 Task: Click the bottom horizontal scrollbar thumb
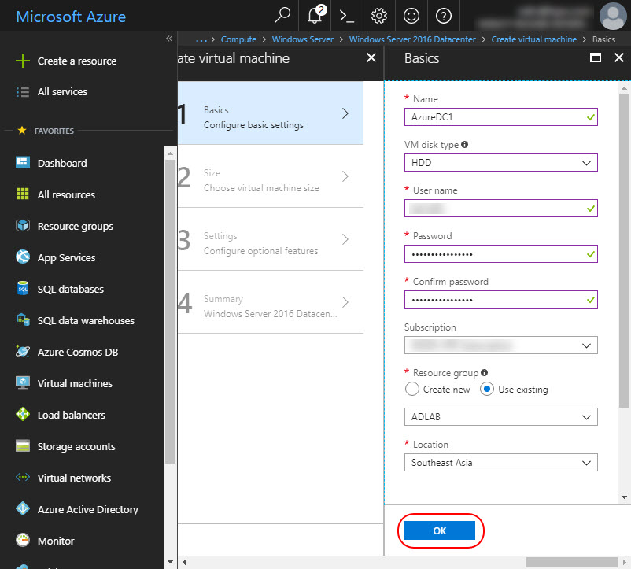tap(571, 562)
